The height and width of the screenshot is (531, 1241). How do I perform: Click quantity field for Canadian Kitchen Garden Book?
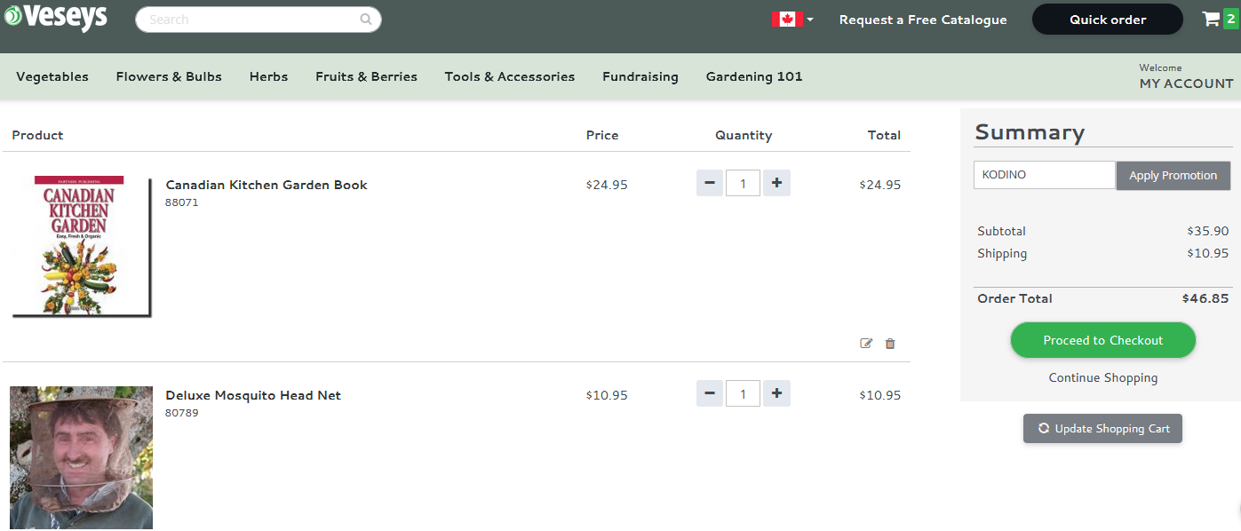click(x=743, y=183)
